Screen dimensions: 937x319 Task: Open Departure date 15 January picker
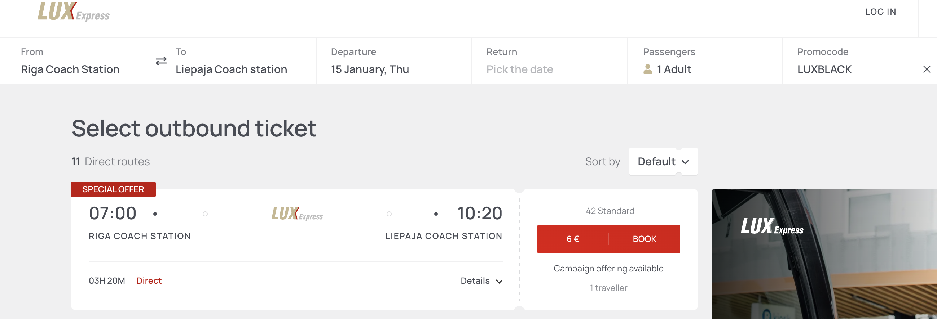click(x=370, y=69)
